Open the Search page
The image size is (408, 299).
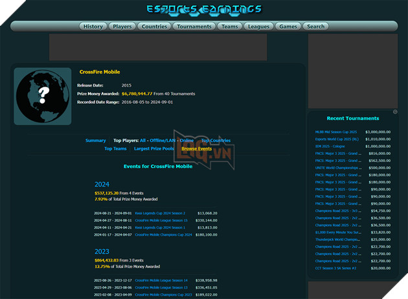pos(315,26)
